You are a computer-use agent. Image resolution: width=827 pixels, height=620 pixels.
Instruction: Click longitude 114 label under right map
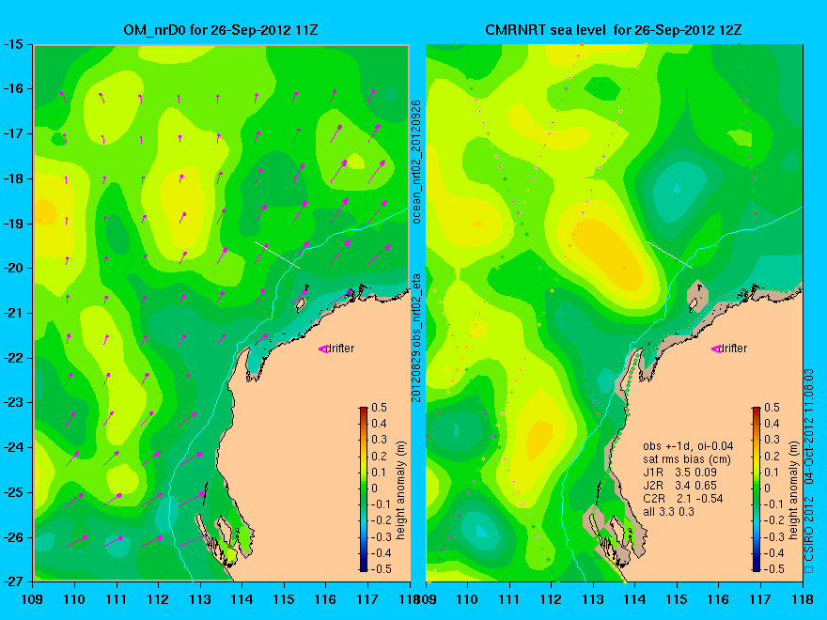[x=635, y=599]
